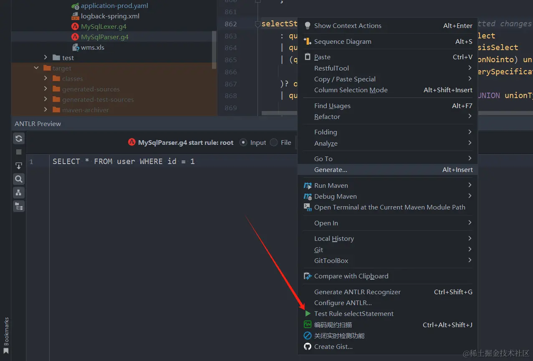Click the XML icon of logback-spring.xml

click(x=75, y=16)
